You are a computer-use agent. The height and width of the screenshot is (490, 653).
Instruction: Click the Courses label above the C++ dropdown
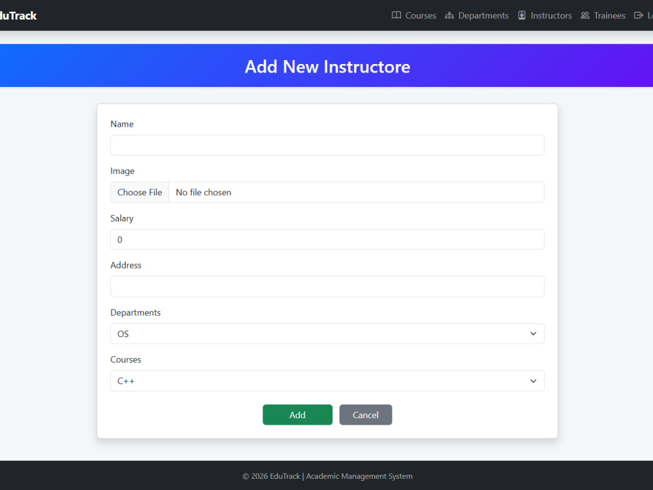126,359
